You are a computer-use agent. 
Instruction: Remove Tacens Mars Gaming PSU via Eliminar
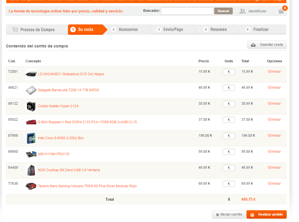274,184
